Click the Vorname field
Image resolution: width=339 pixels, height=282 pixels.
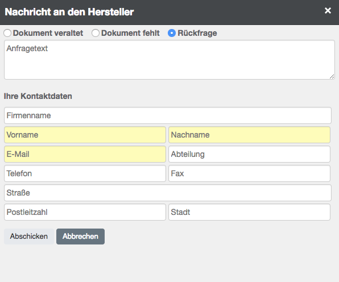point(85,135)
